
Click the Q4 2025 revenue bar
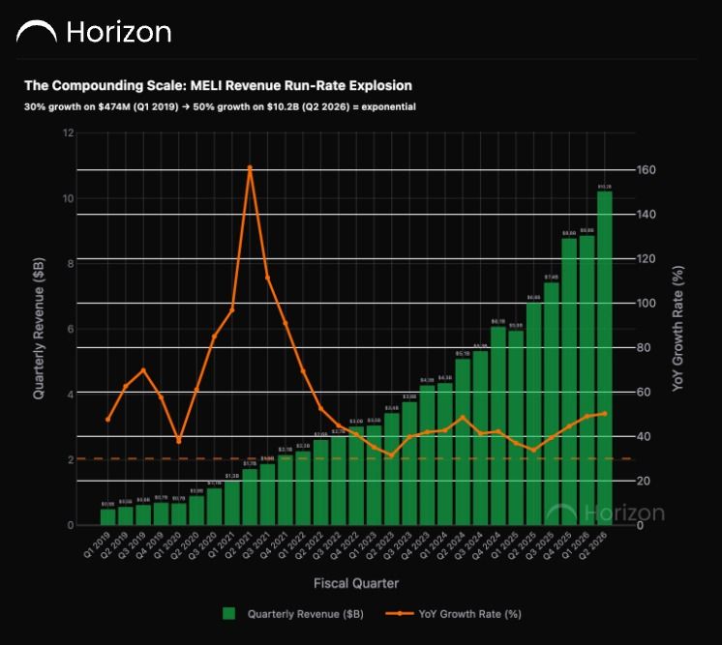click(569, 382)
